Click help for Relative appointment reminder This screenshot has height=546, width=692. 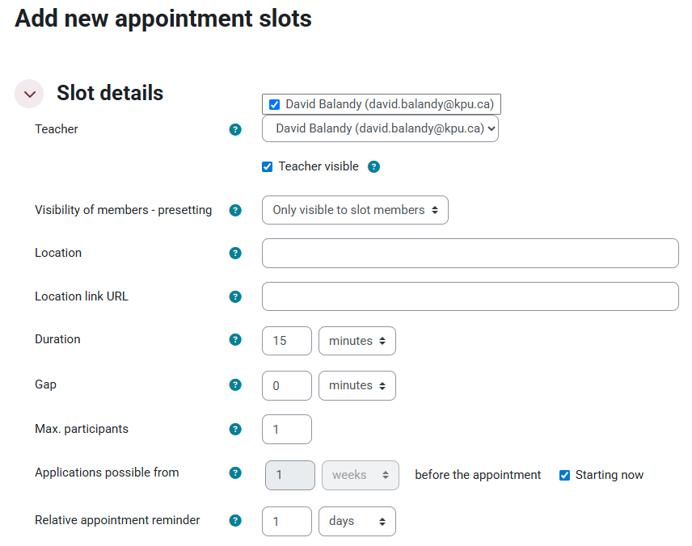(x=235, y=521)
